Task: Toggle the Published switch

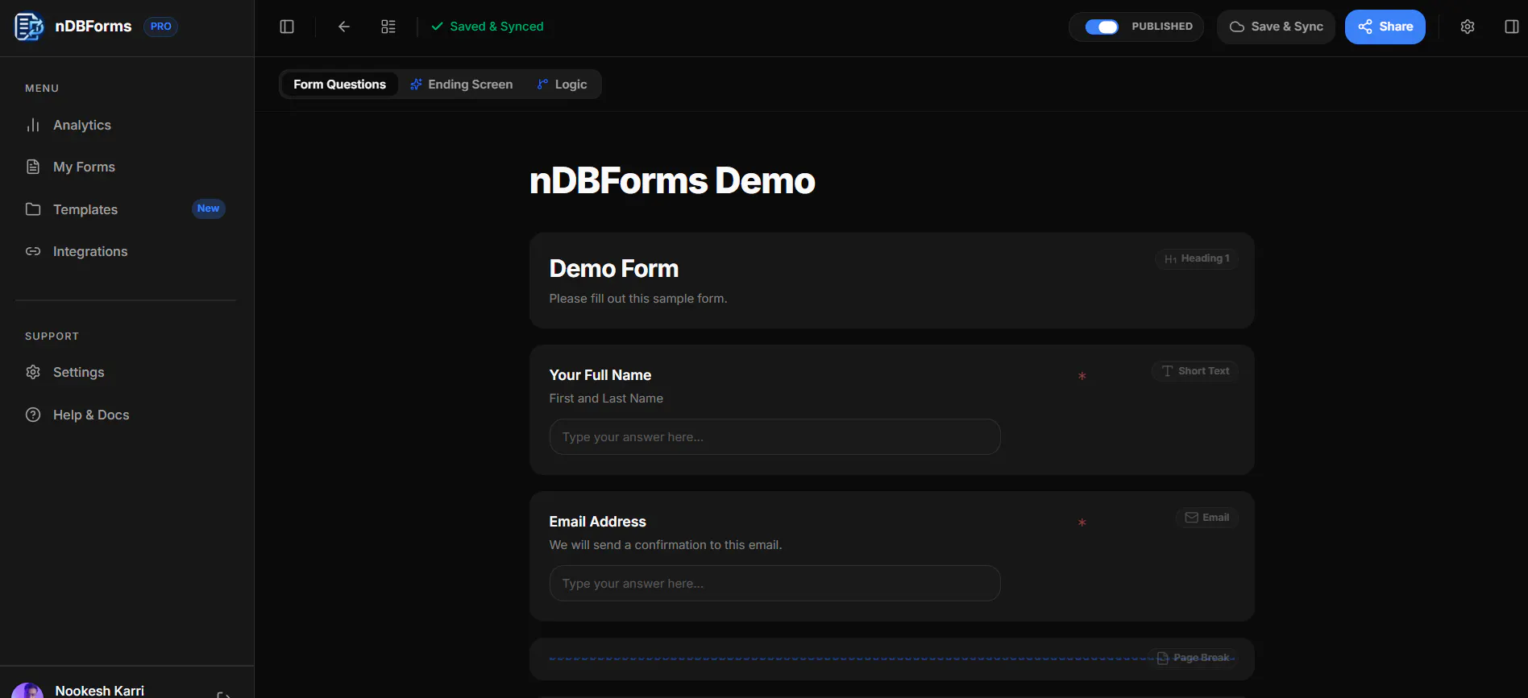Action: [x=1102, y=27]
